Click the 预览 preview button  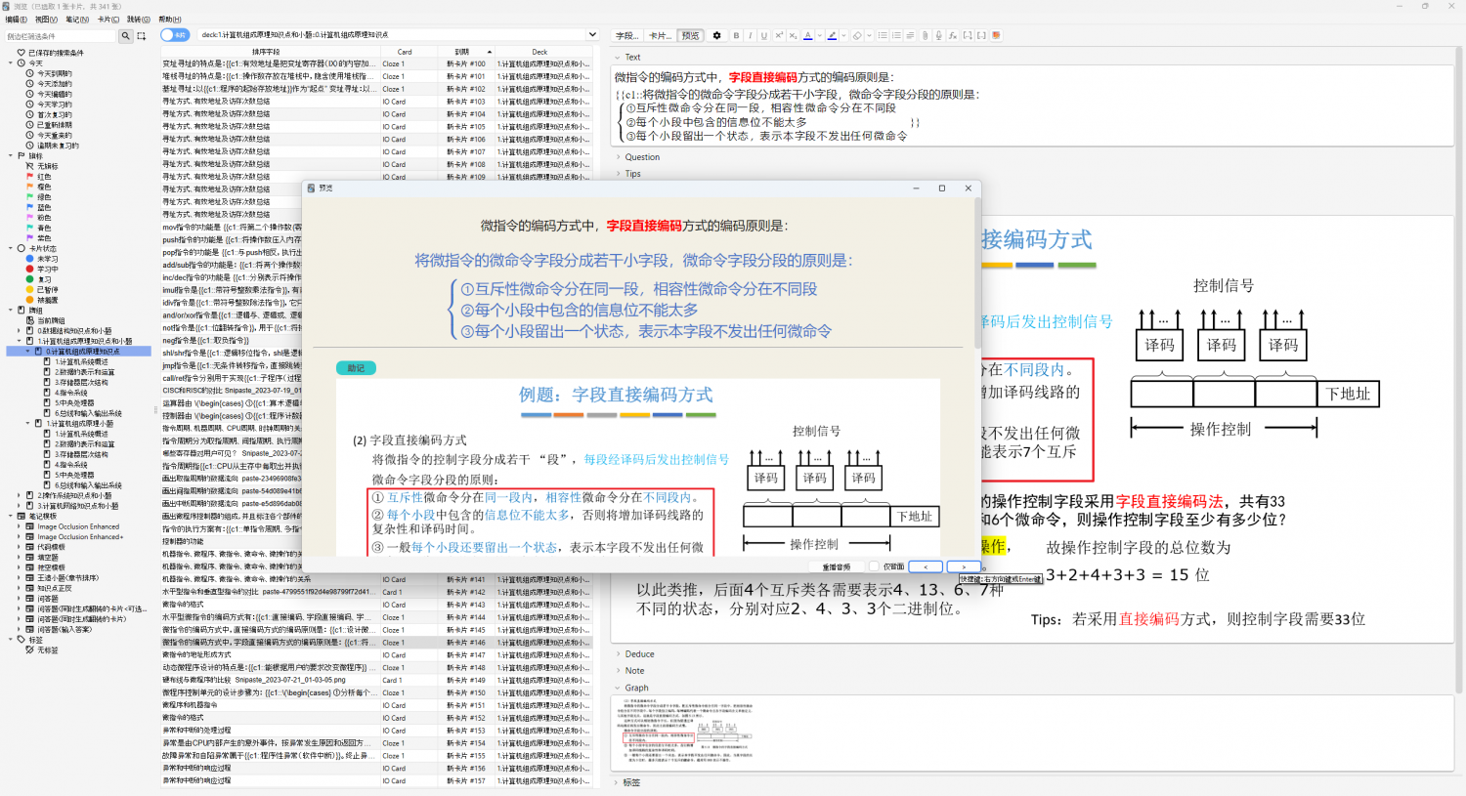pos(691,35)
